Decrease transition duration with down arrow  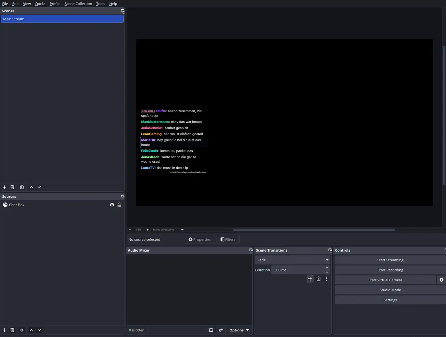(x=327, y=272)
